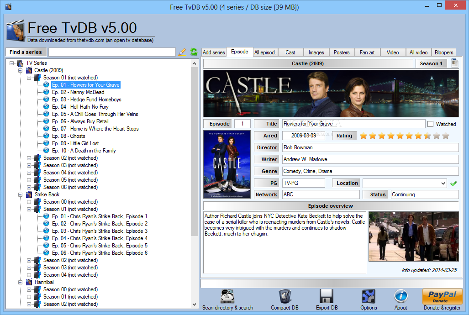Collapse Castle Season 01 node
This screenshot has height=315, width=469.
(29, 78)
